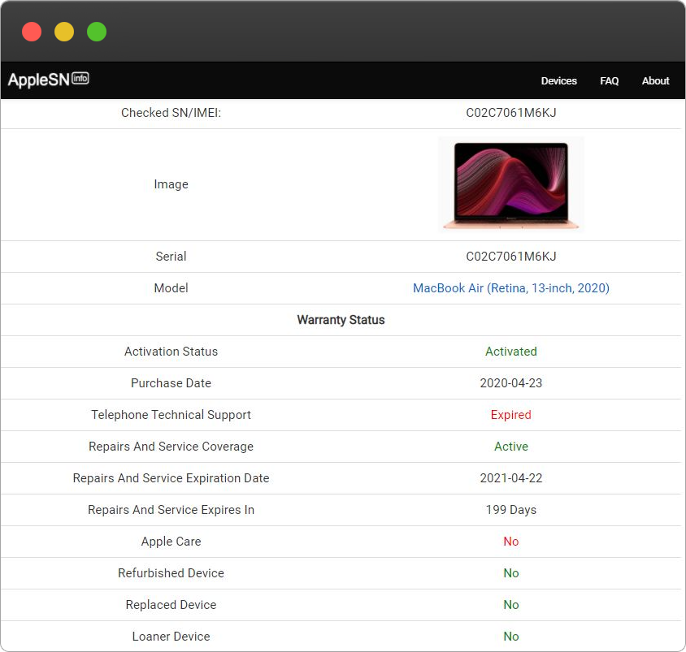The height and width of the screenshot is (652, 686).
Task: Open the About page
Action: 655,81
